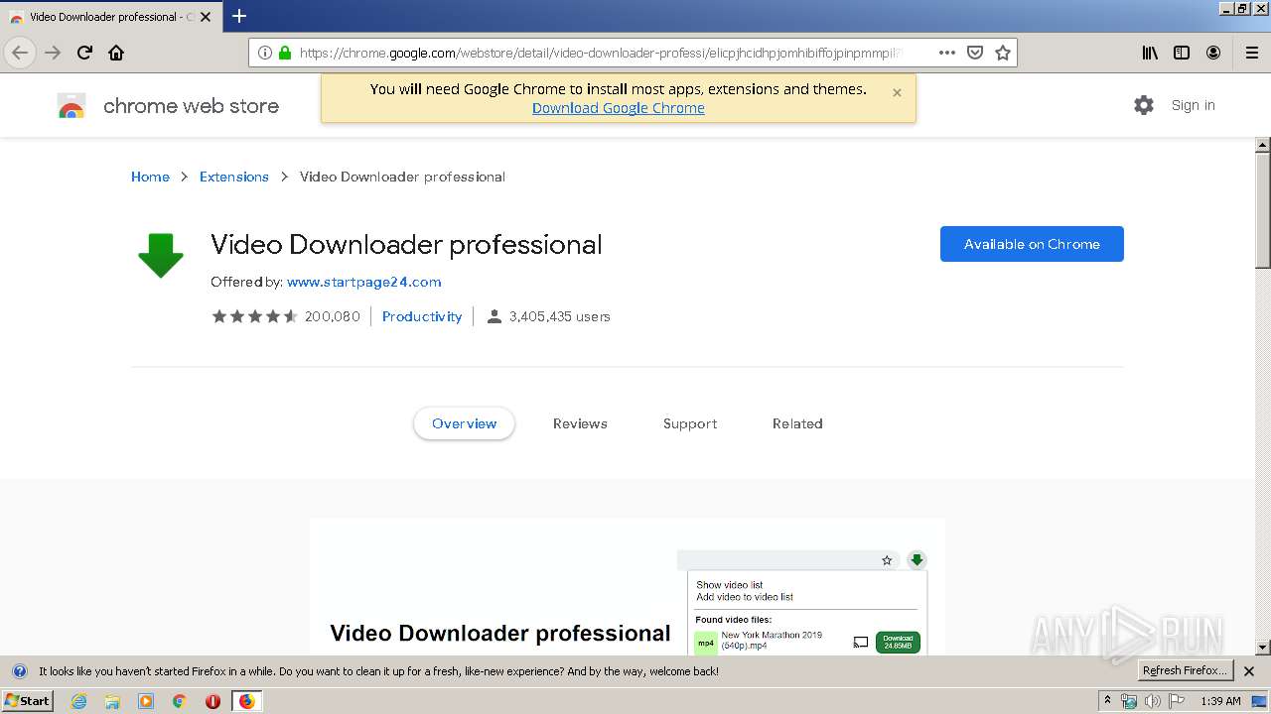Click the network tray icon

1129,701
